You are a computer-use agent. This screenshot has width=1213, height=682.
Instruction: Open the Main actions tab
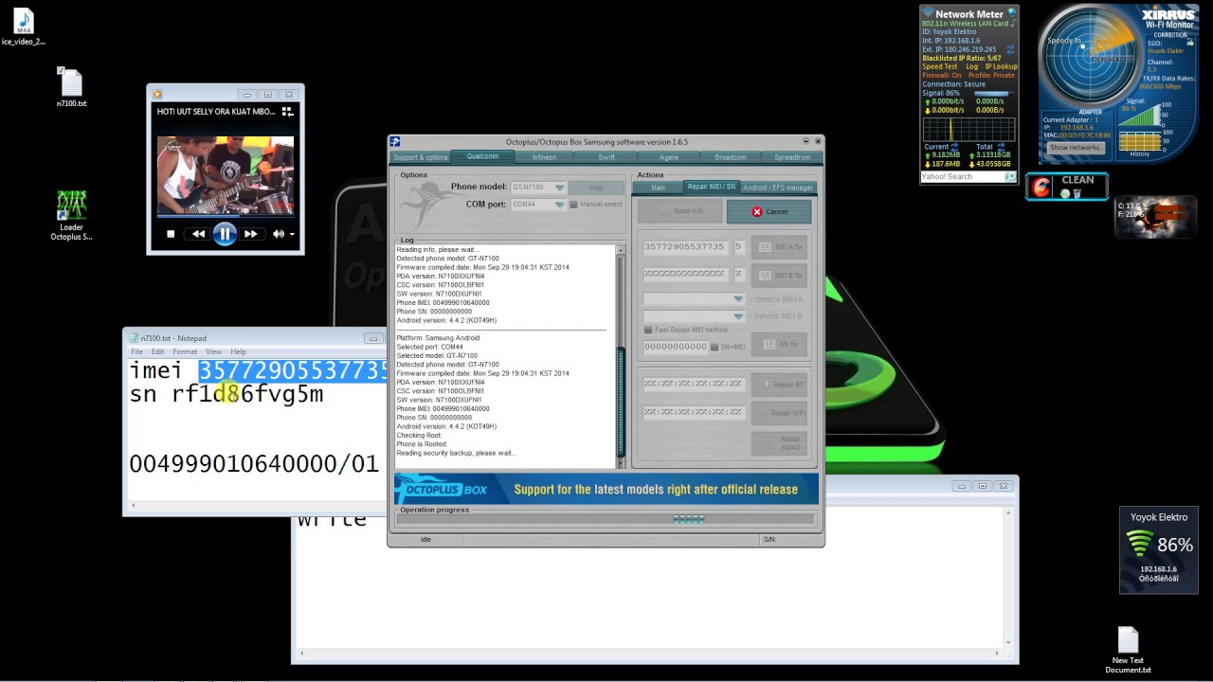(658, 188)
